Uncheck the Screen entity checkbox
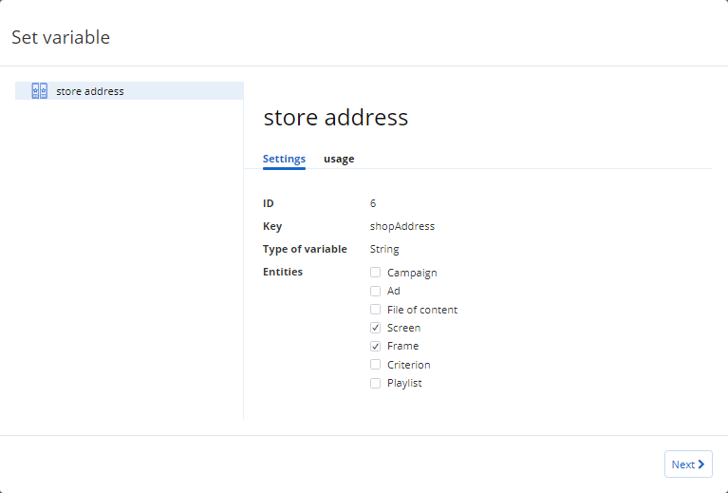Screen dimensions: 728x493 coord(376,328)
